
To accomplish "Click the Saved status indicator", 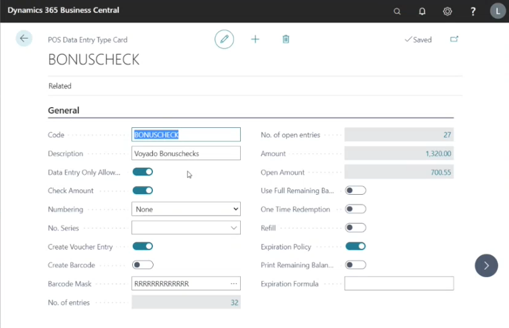I will tap(418, 39).
